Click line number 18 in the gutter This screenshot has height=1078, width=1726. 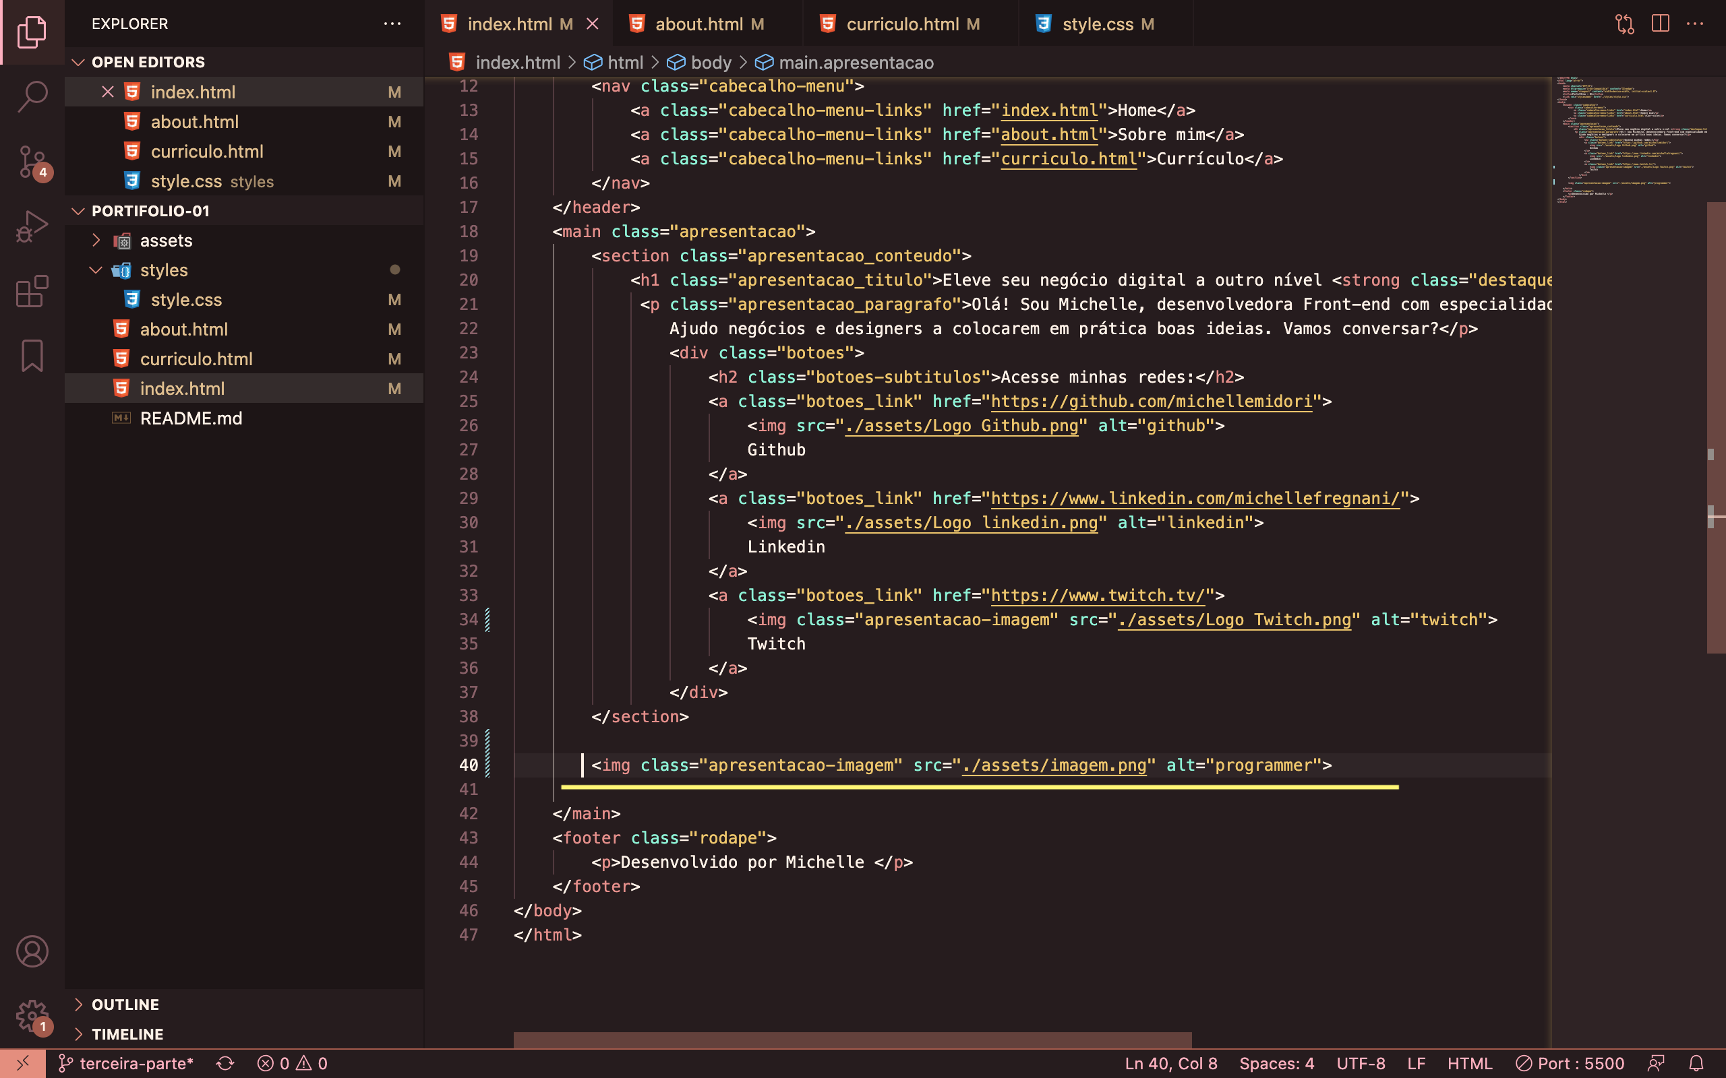pos(469,232)
